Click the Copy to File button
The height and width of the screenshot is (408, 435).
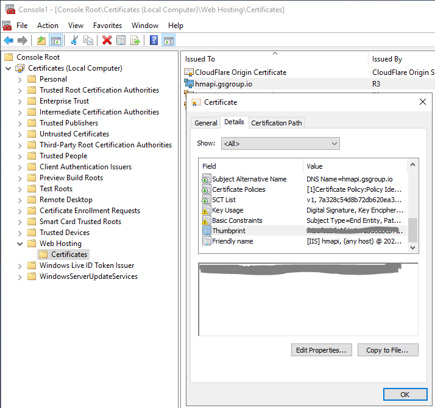coord(387,350)
